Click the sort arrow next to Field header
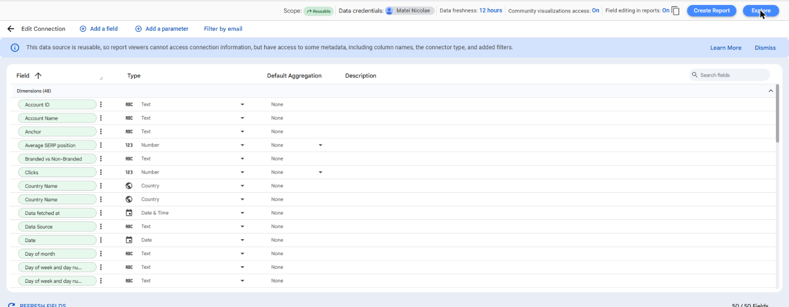The width and height of the screenshot is (789, 307). point(38,75)
